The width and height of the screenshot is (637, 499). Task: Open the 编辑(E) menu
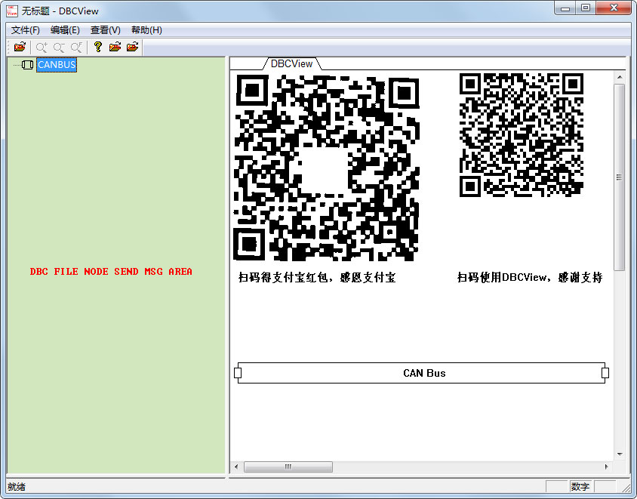pyautogui.click(x=65, y=30)
